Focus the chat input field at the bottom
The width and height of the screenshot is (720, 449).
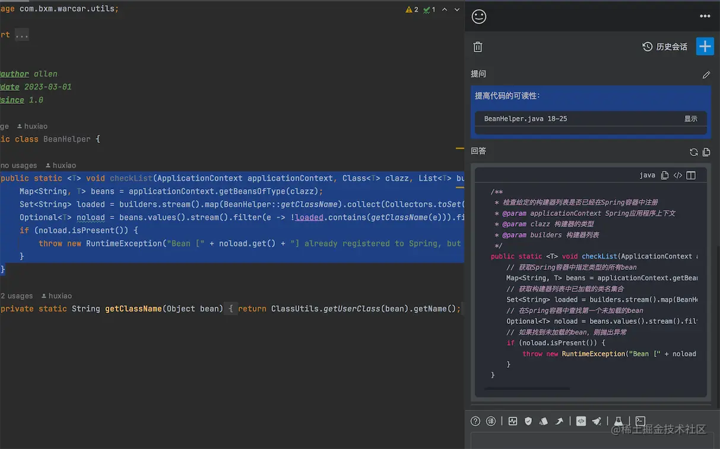(x=592, y=441)
